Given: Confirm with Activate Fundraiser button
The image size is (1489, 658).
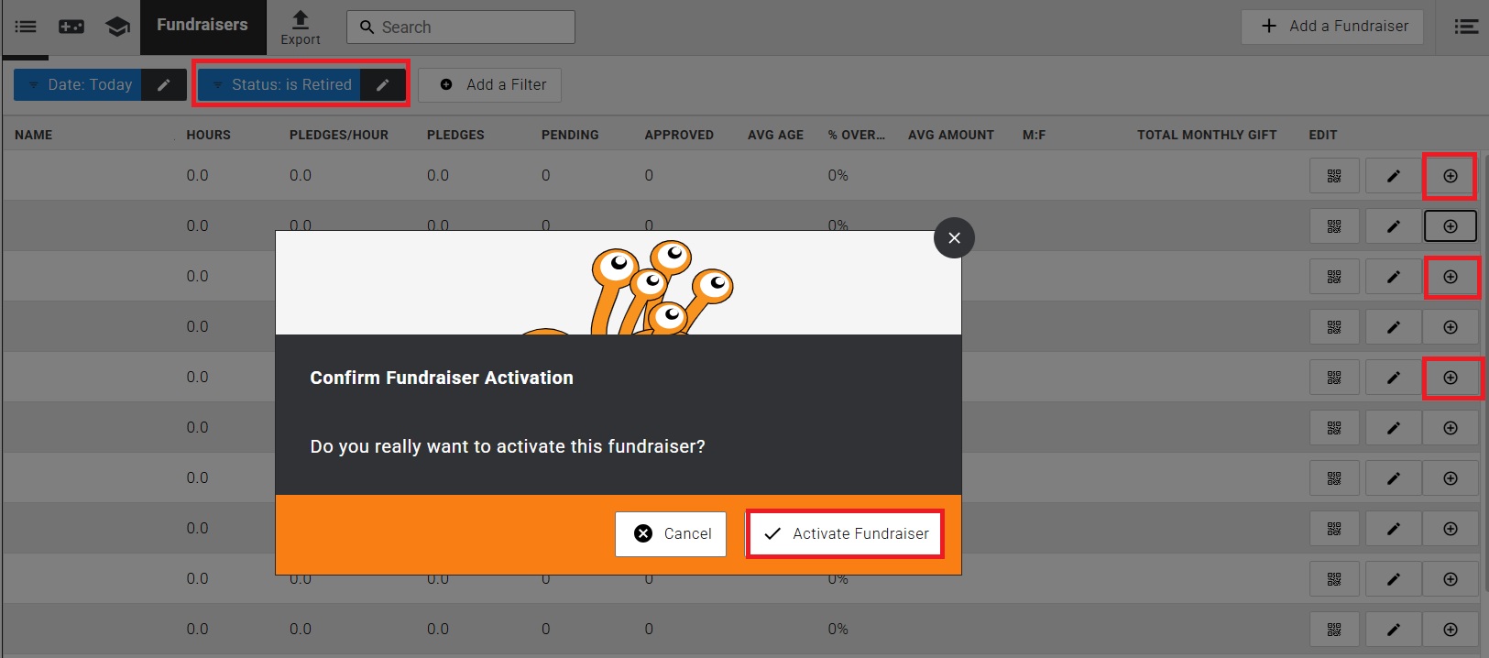Looking at the screenshot, I should [845, 534].
